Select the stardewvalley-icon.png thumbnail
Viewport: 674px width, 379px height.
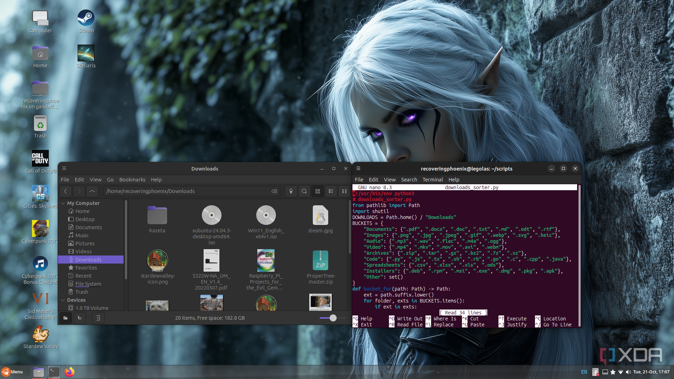[x=157, y=267]
